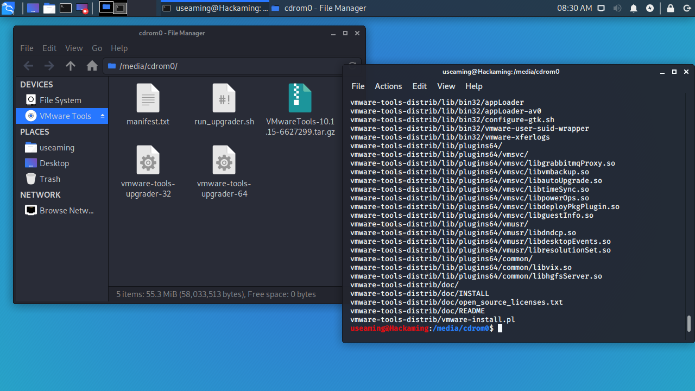Click the libgrabbitmqProxy.so terminal line
The height and width of the screenshot is (391, 695).
(x=483, y=163)
